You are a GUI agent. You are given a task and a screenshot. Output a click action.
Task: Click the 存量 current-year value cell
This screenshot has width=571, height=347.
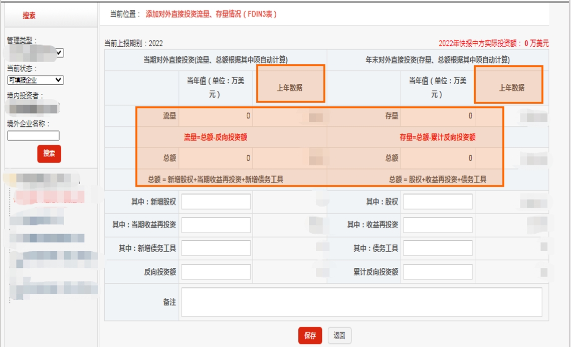pyautogui.click(x=438, y=116)
